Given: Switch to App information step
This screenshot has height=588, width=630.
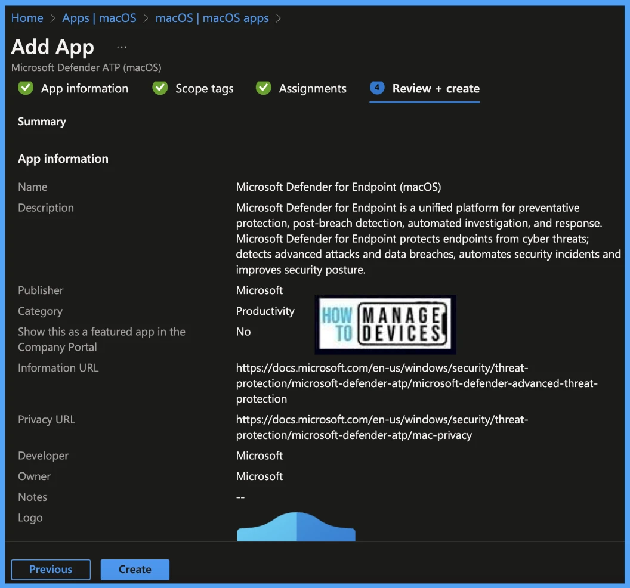Looking at the screenshot, I should point(84,88).
